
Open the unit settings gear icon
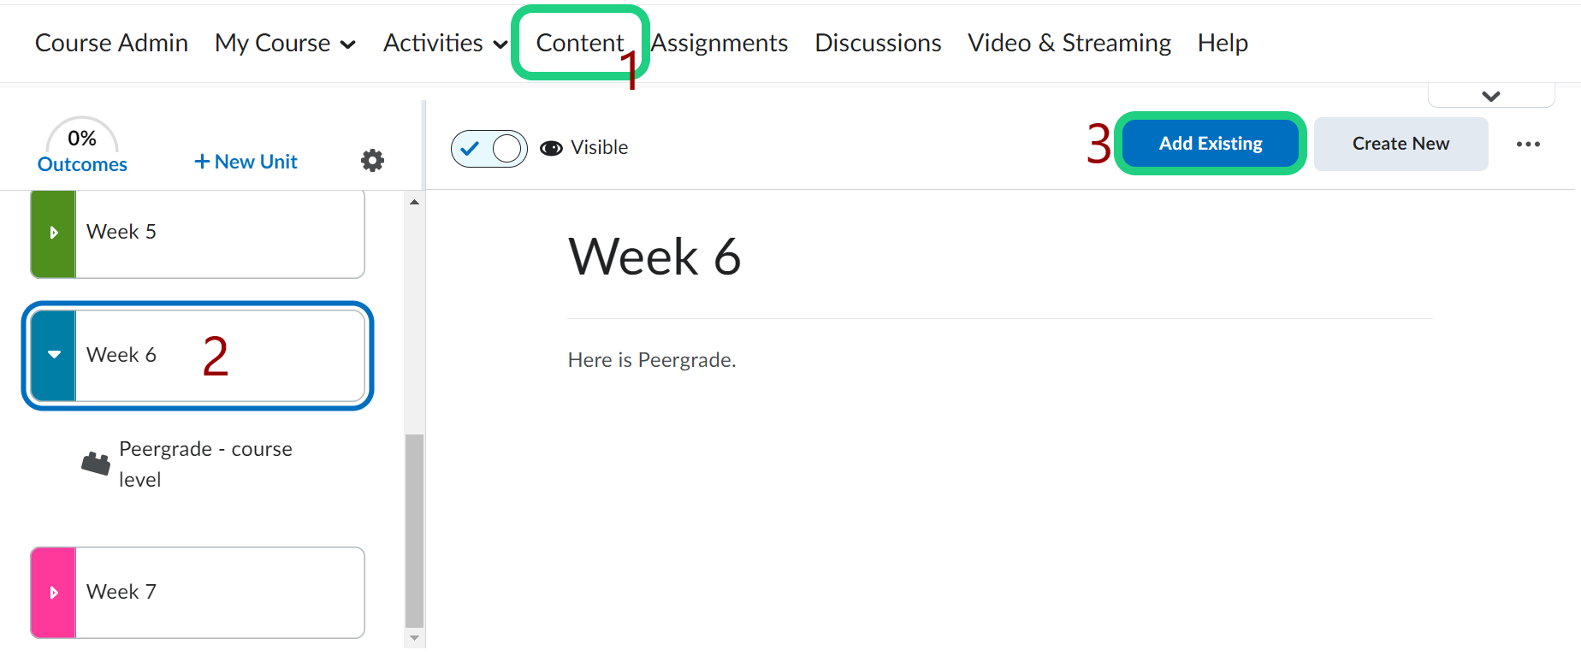(x=372, y=161)
